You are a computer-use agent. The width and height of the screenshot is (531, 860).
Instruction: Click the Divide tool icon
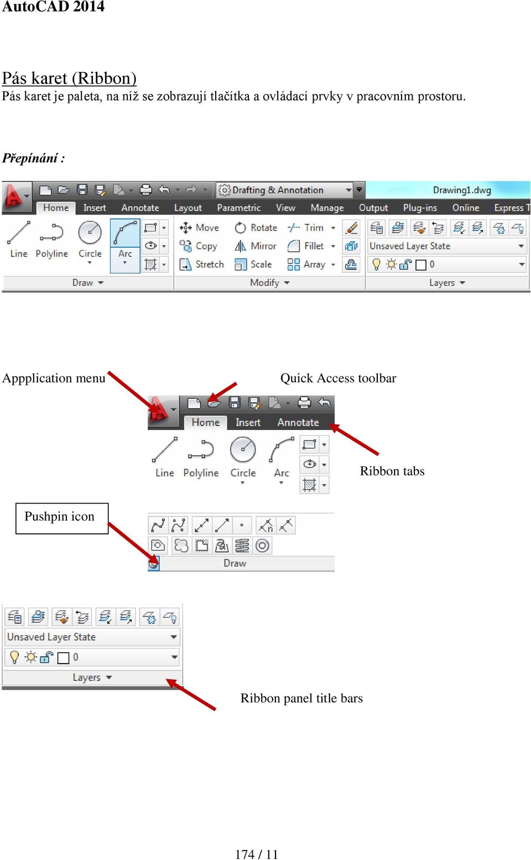265,525
